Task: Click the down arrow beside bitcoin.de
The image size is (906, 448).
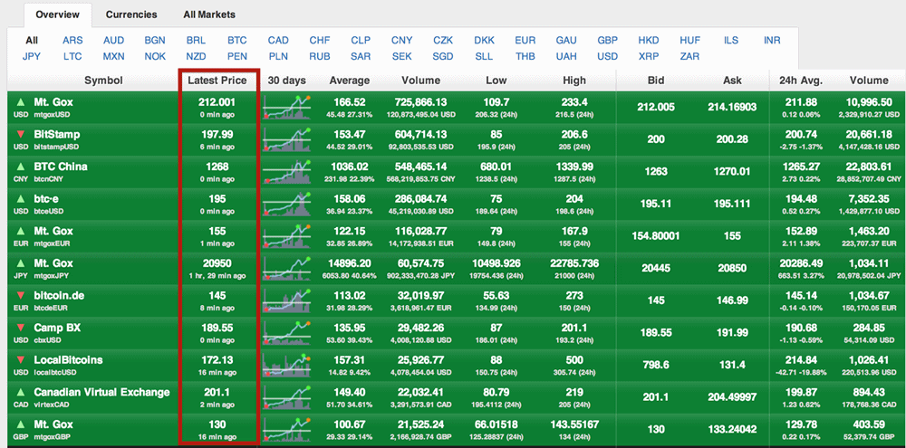Action: [22, 296]
